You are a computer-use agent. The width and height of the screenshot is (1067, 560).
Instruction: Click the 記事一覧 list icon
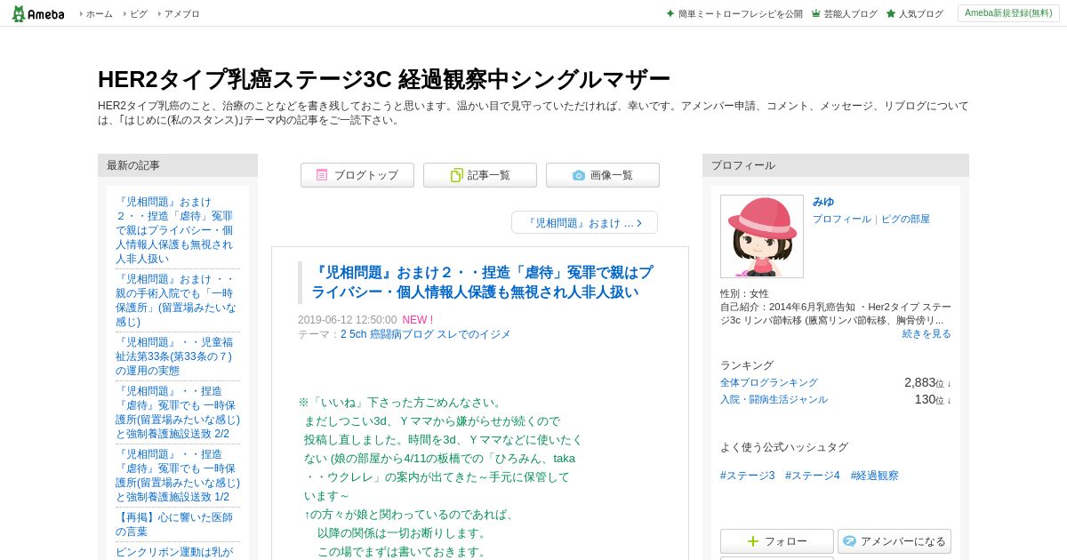click(456, 175)
